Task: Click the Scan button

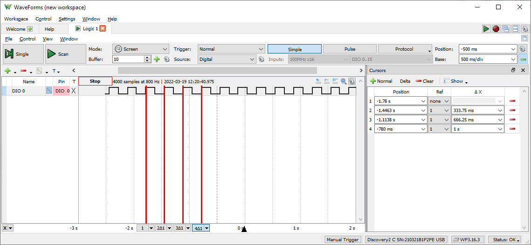Action: 66,54
